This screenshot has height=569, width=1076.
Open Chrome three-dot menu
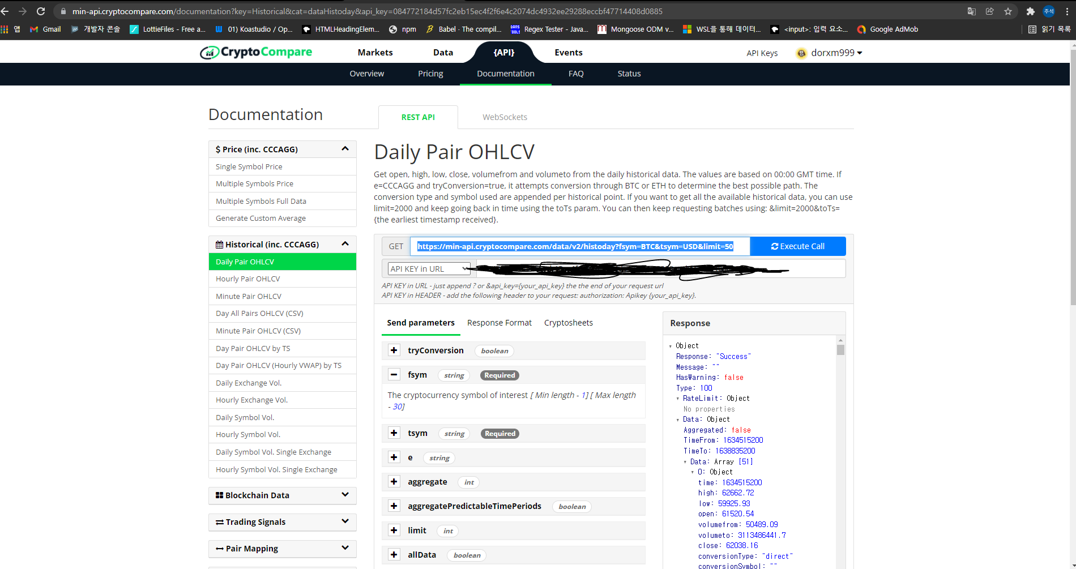1067,11
